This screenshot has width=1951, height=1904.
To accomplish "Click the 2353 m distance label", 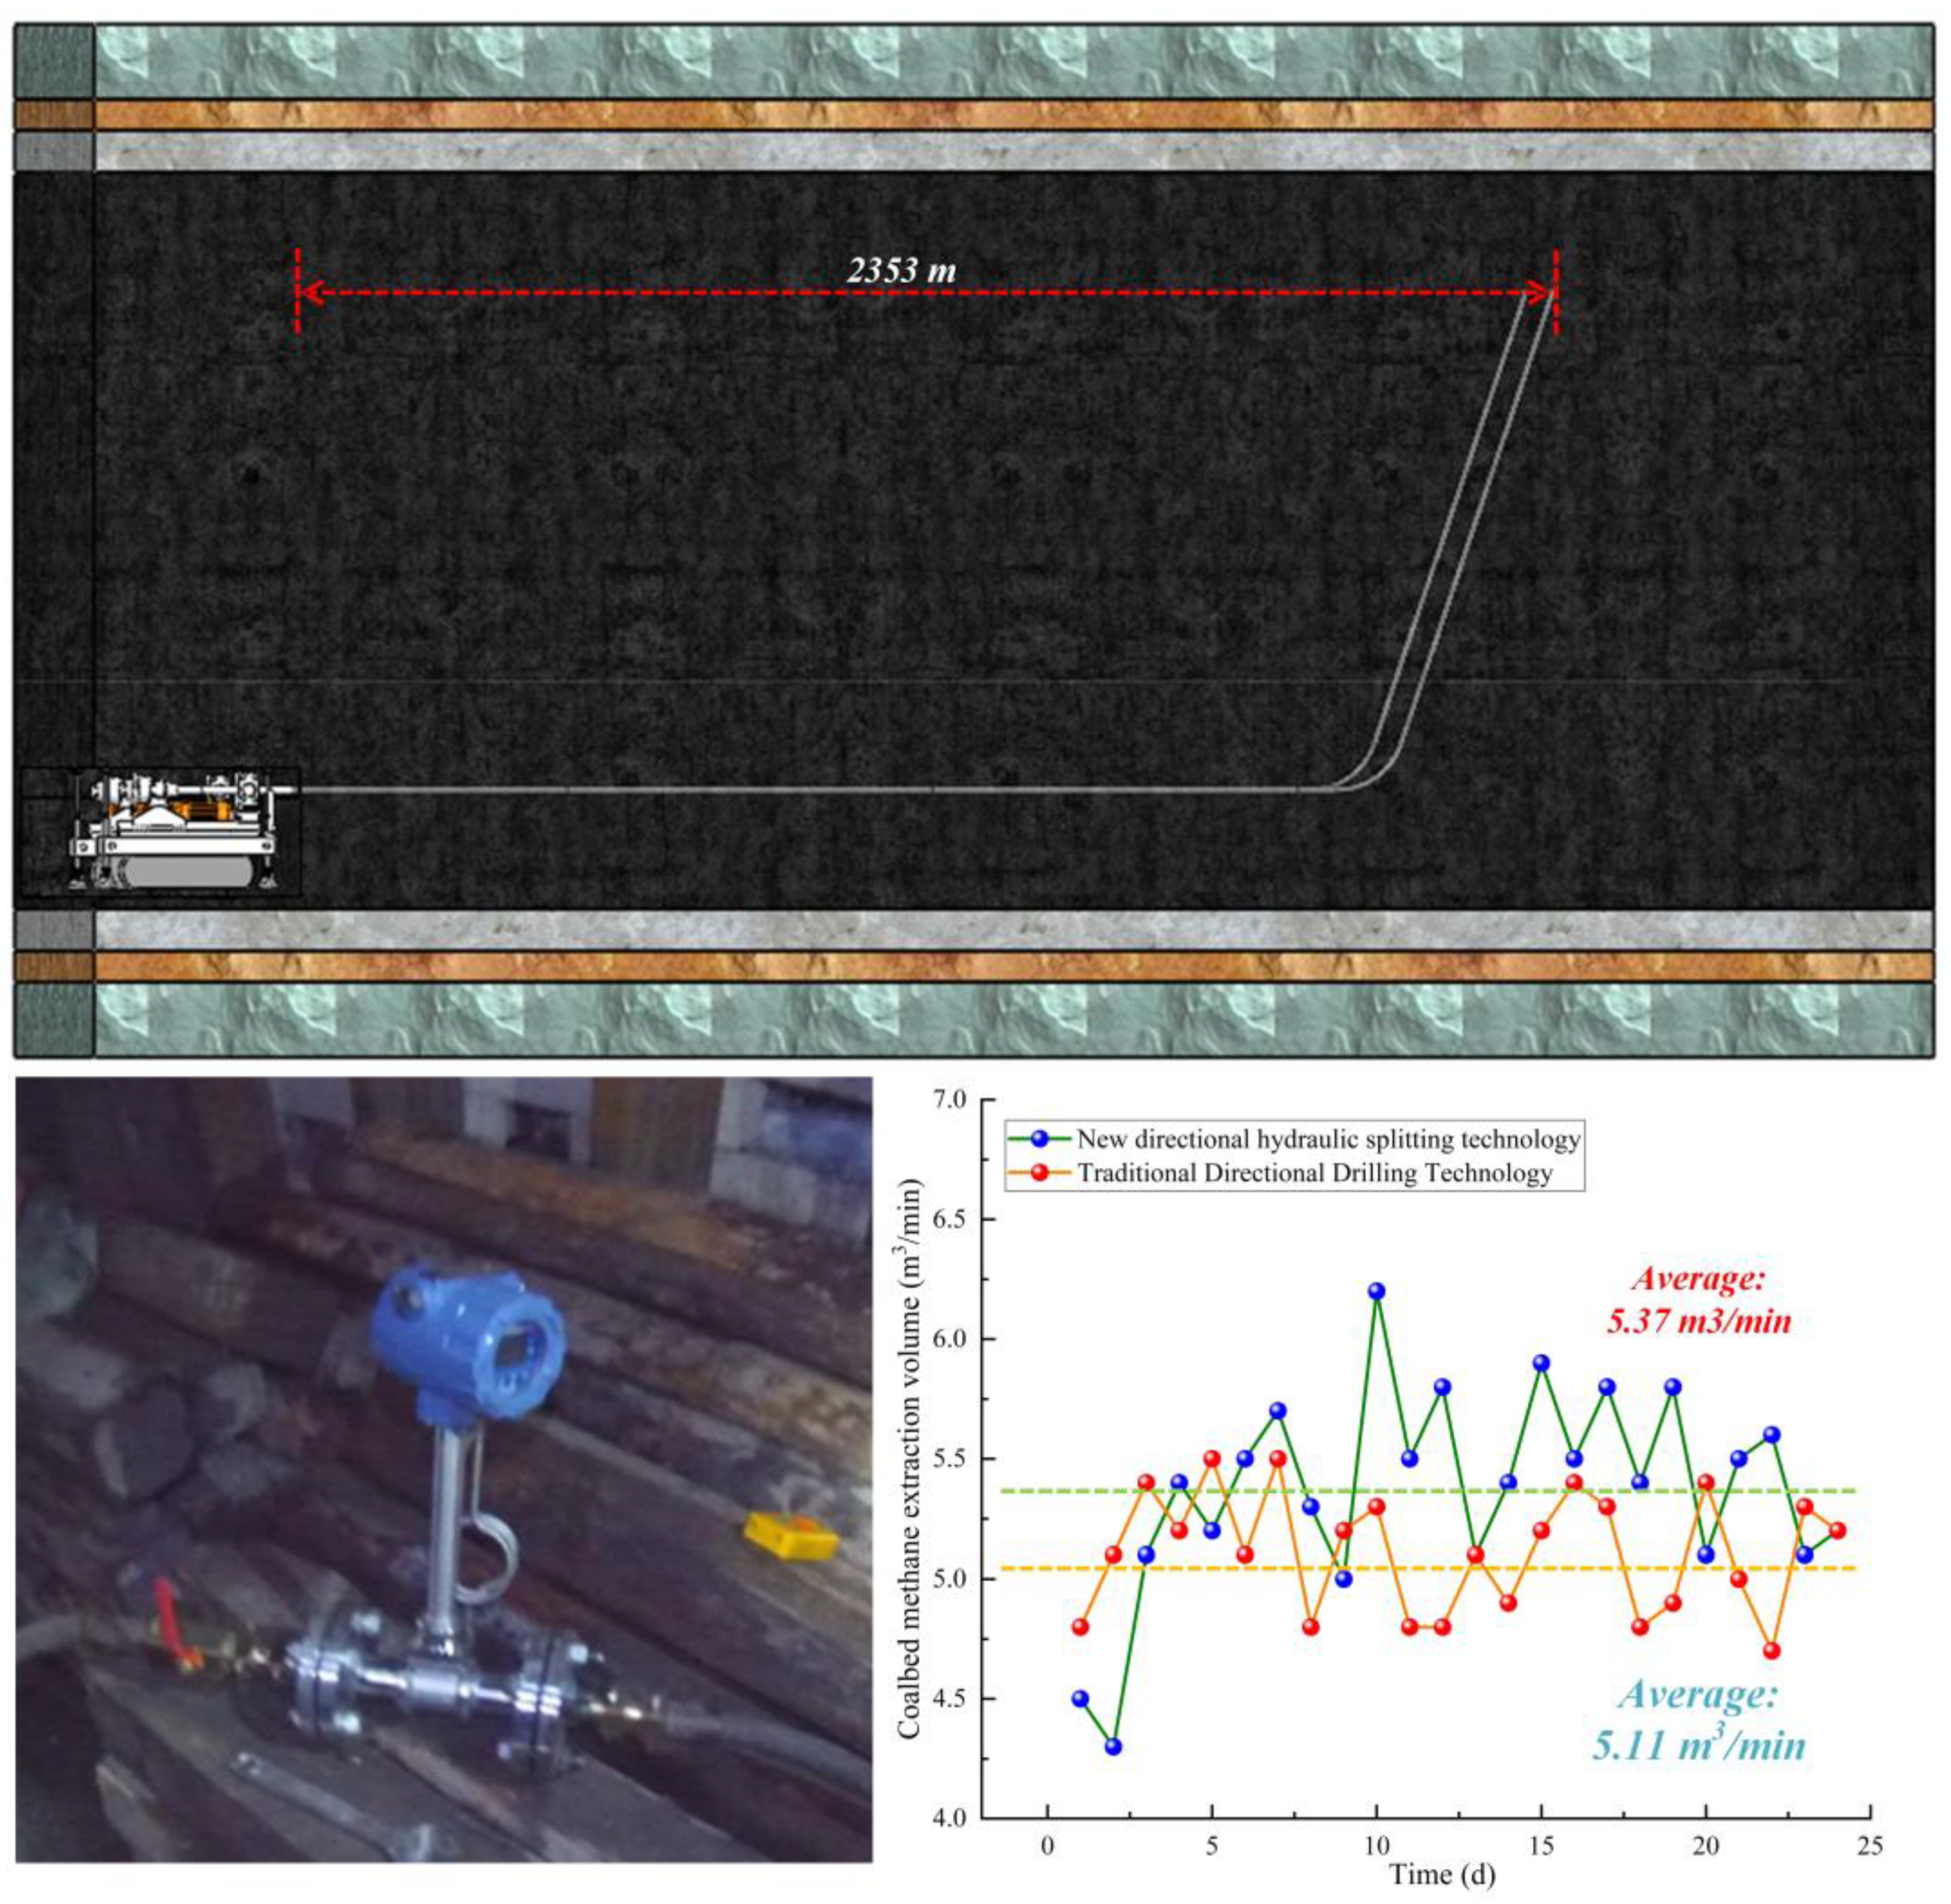I will point(901,270).
